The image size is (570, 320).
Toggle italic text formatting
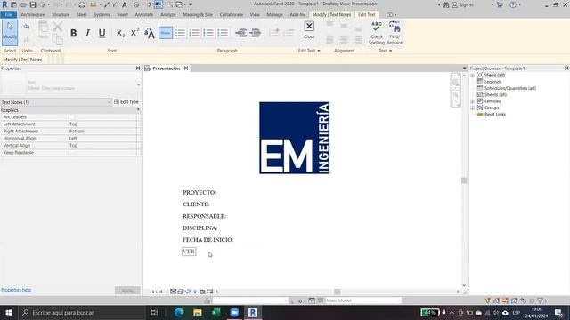[87, 33]
